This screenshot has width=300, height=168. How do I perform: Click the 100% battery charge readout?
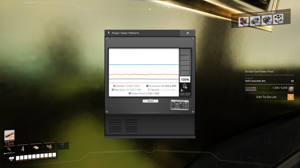185,80
